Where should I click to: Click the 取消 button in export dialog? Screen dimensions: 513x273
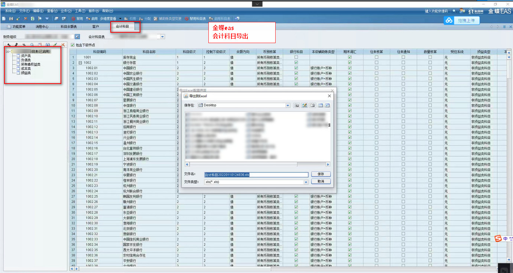321,182
